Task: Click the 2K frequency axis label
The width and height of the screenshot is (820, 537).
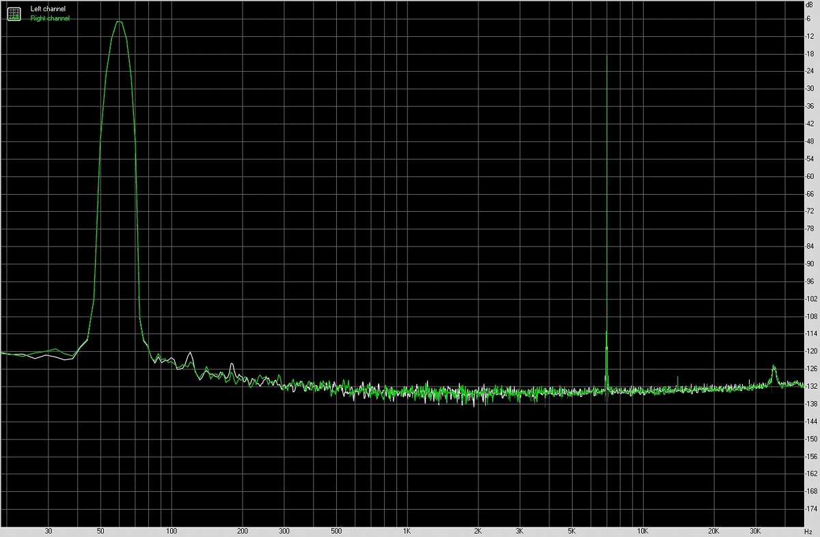Action: (478, 531)
